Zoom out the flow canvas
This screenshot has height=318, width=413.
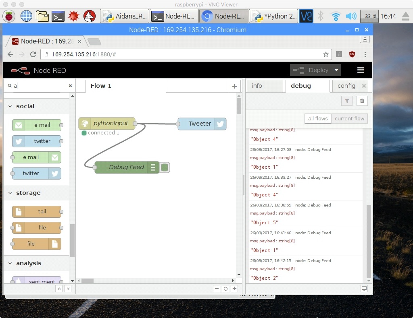(x=217, y=289)
